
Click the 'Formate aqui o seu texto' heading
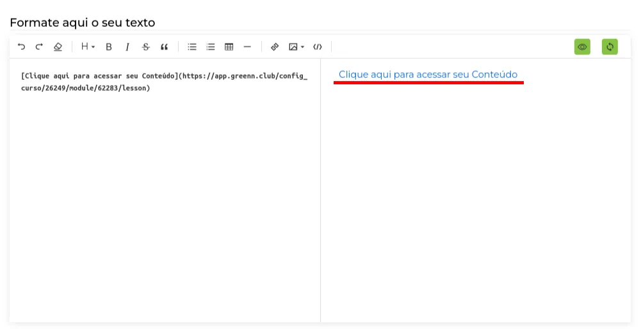coord(83,22)
